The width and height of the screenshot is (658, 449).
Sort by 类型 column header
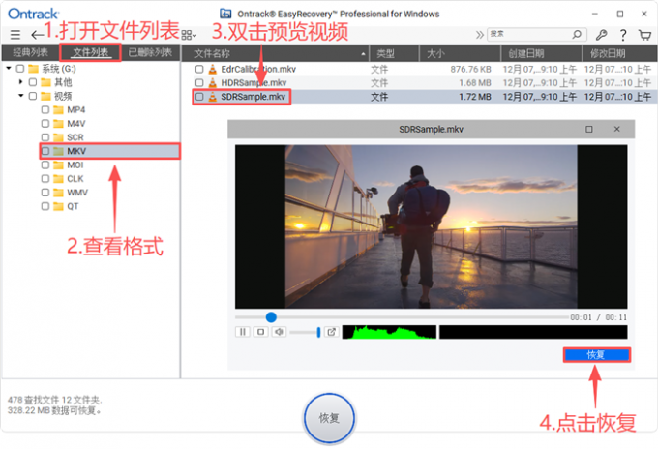click(x=394, y=54)
